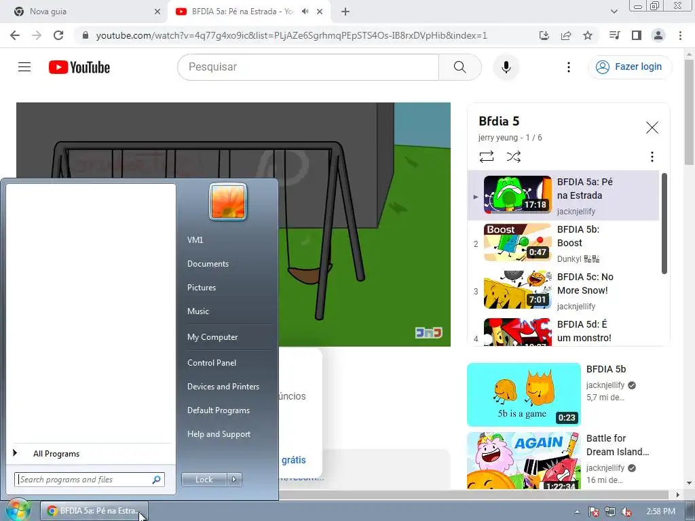
Task: Toggle playlist shuffle
Action: [x=514, y=157]
